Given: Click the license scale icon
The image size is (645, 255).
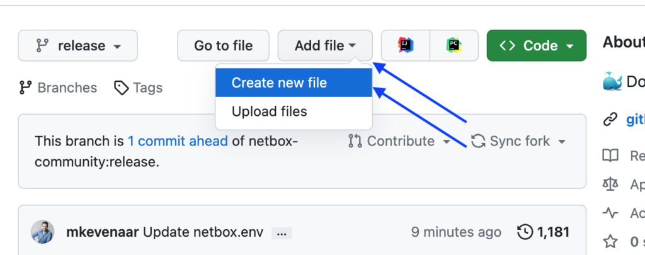Looking at the screenshot, I should coord(610,184).
